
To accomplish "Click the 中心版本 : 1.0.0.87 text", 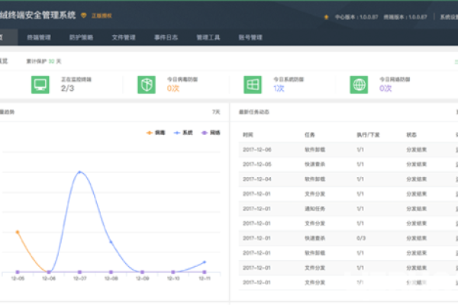I will pyautogui.click(x=356, y=17).
